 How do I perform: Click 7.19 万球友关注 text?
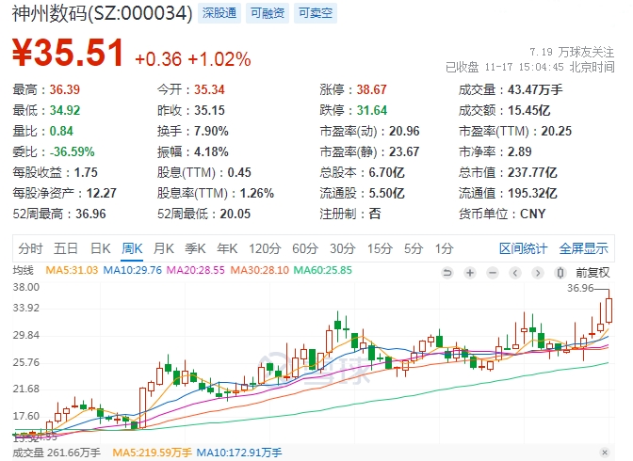click(x=572, y=52)
